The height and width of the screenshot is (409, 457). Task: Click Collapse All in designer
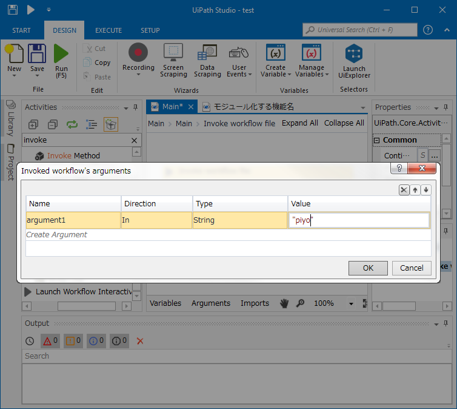[344, 123]
